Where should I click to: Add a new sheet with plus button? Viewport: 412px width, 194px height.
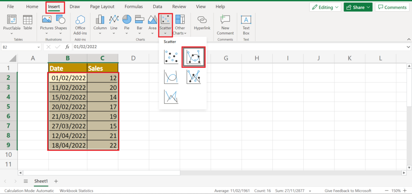(56, 181)
